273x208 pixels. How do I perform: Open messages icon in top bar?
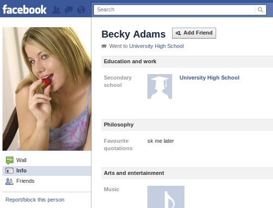(x=69, y=10)
